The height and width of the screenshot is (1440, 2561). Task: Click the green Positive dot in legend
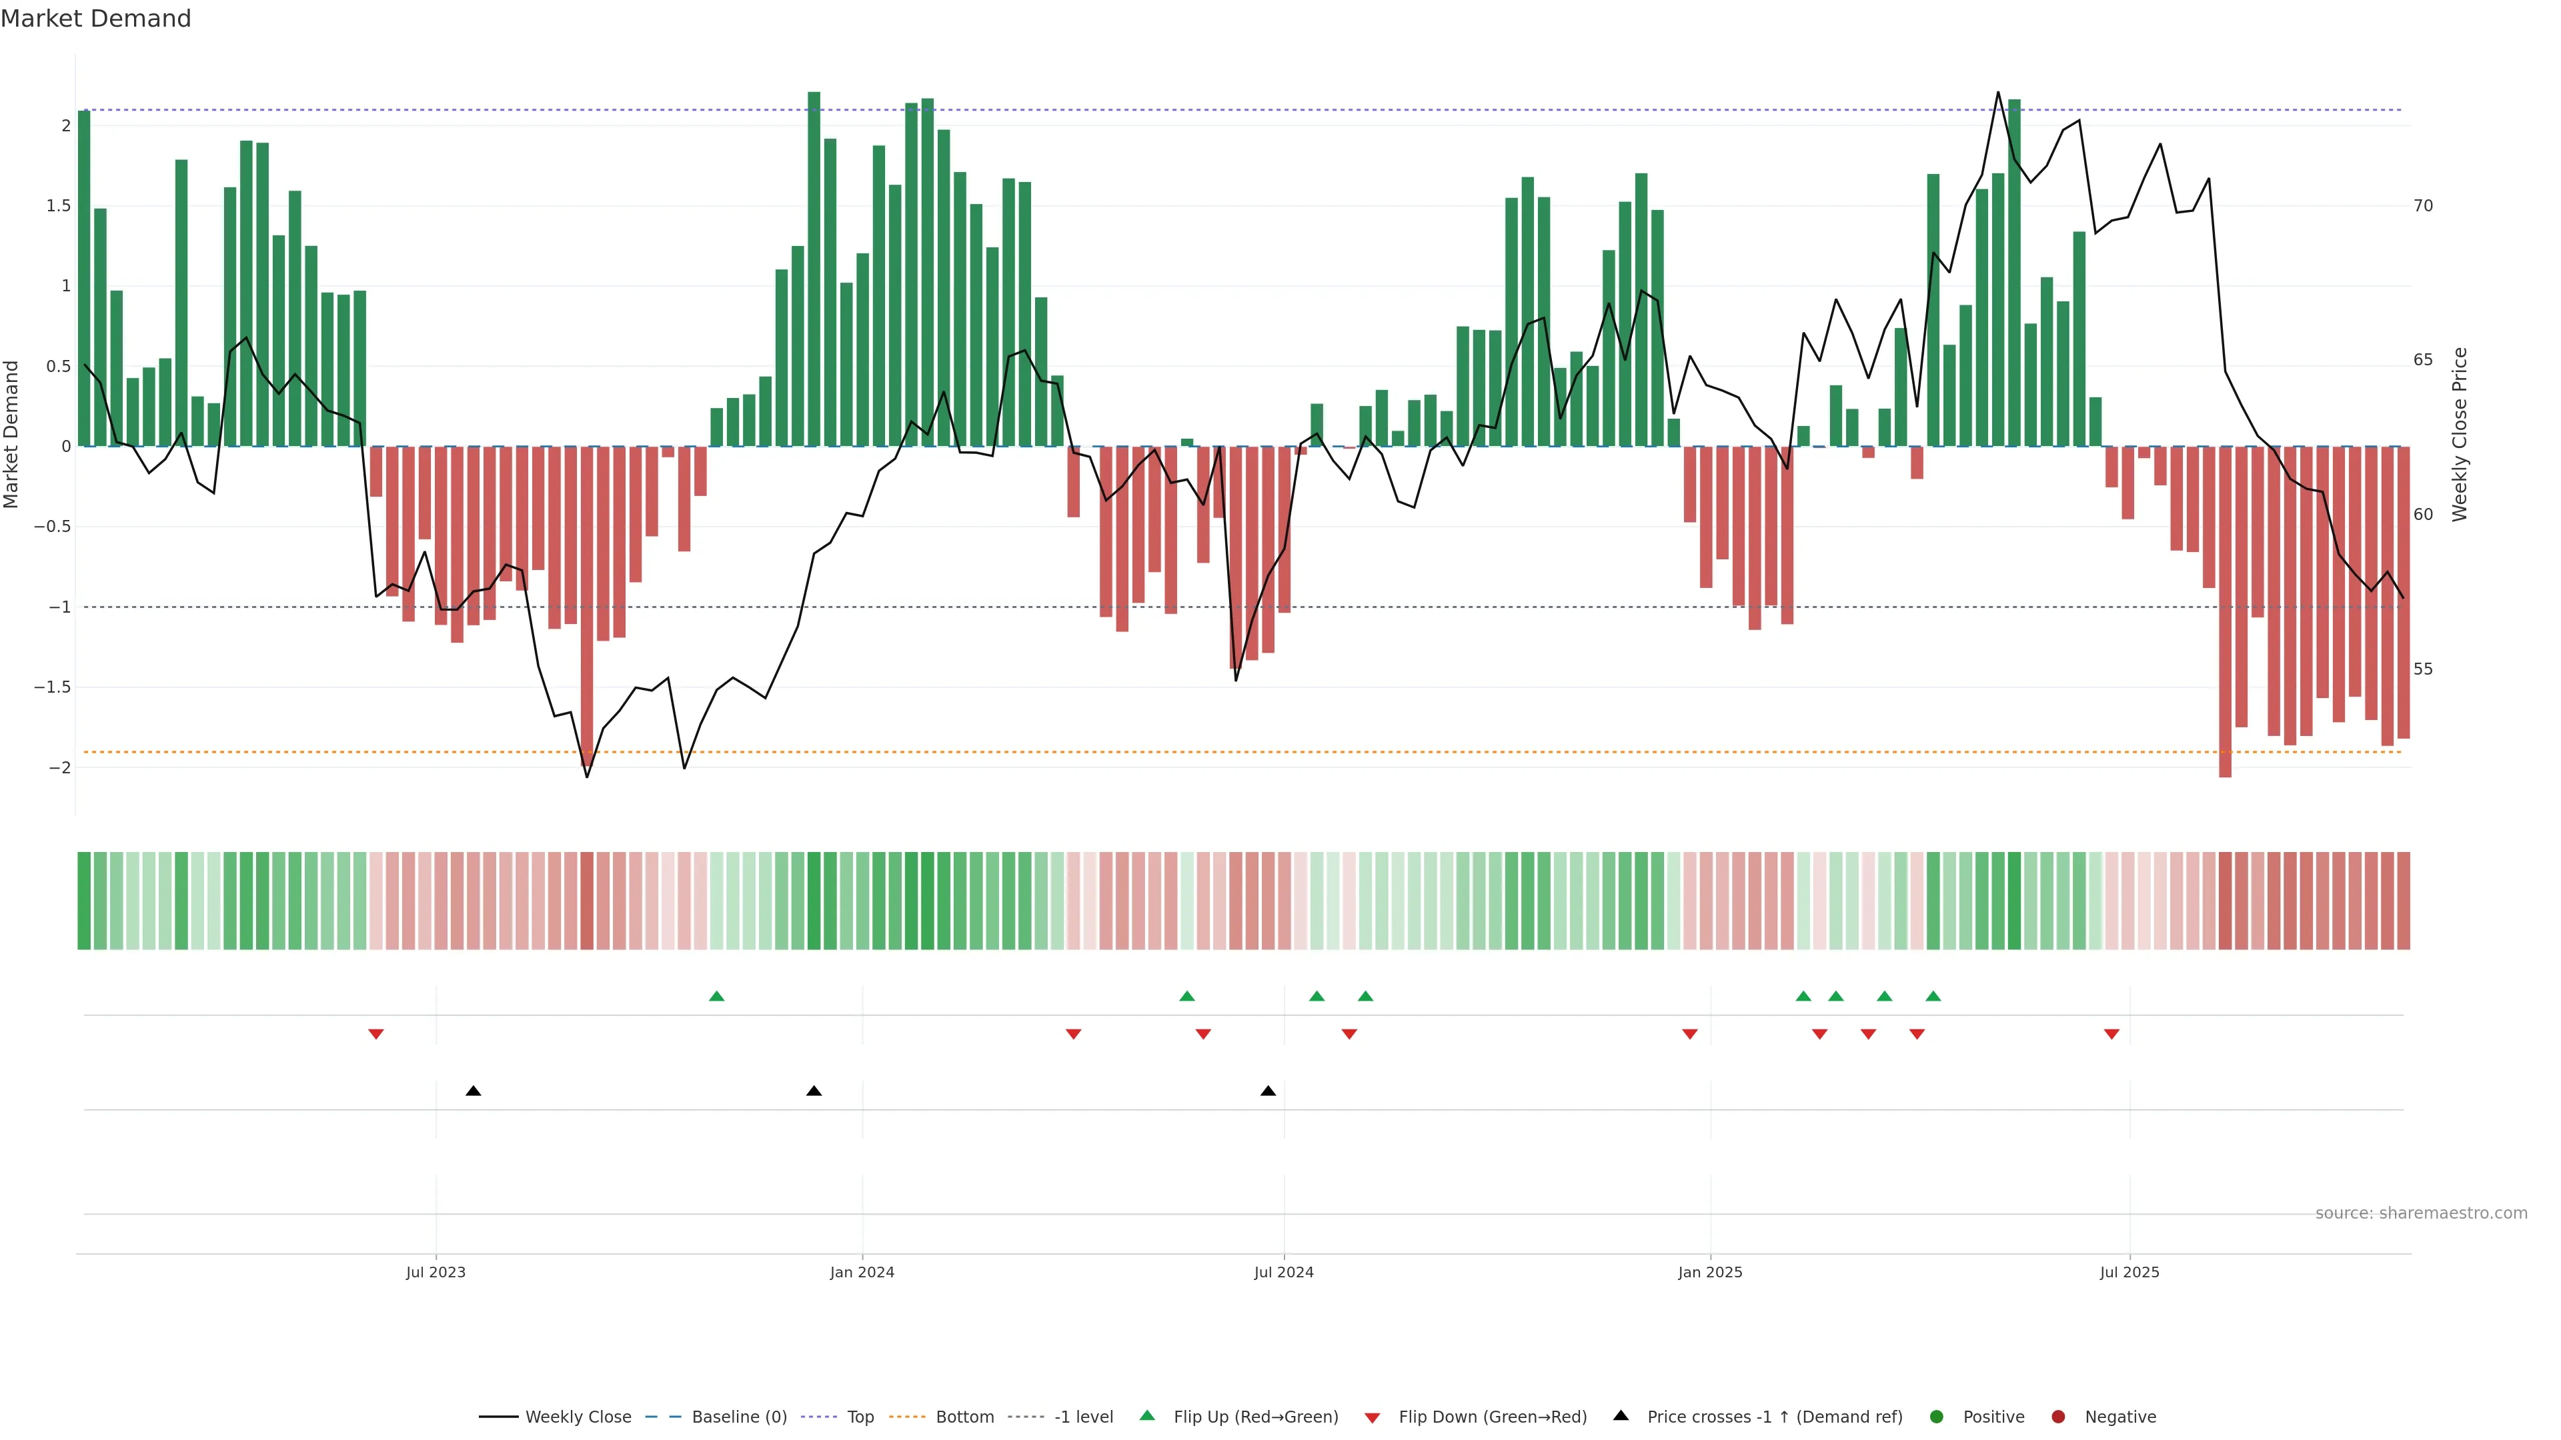tap(1935, 1417)
